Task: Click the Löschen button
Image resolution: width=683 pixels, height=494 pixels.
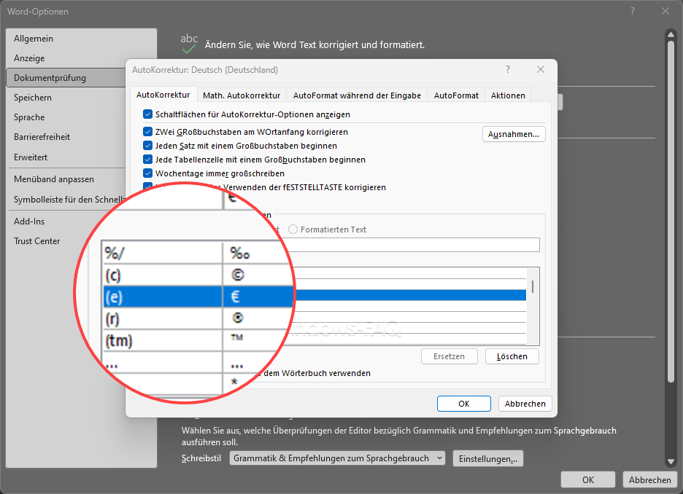Action: [512, 356]
